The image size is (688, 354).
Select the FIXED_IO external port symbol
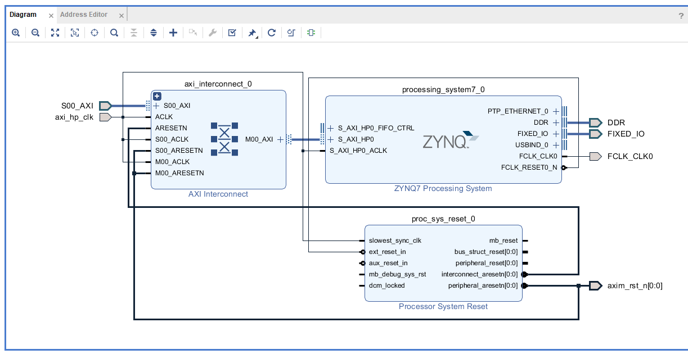point(596,134)
